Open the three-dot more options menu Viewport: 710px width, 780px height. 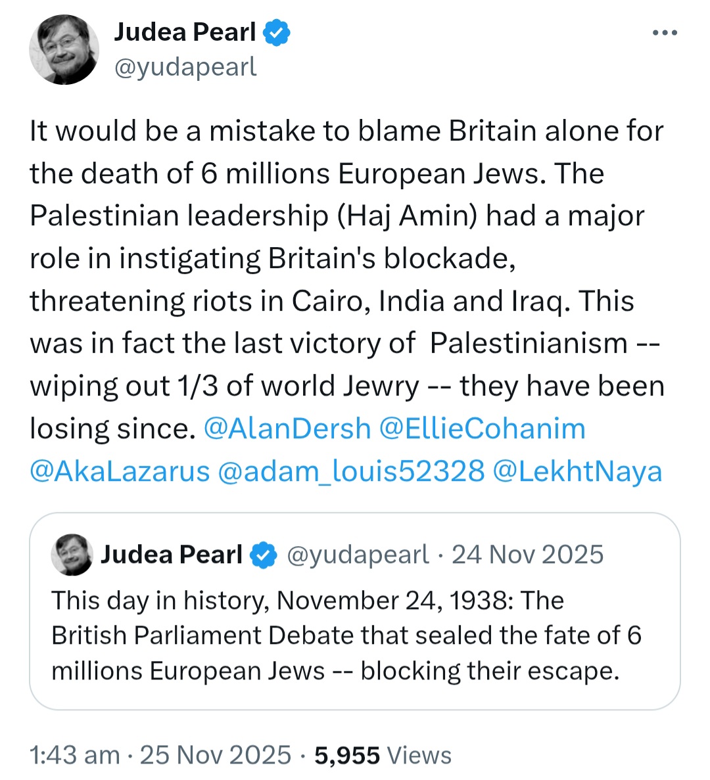point(665,33)
